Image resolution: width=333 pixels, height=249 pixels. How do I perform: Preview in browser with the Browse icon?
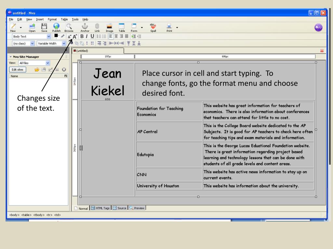[x=69, y=28]
